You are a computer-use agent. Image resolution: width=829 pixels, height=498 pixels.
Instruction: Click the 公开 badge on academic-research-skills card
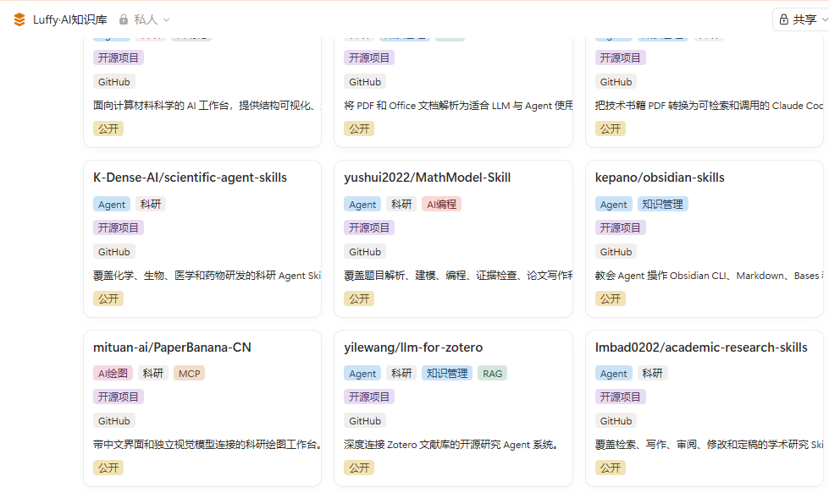611,468
